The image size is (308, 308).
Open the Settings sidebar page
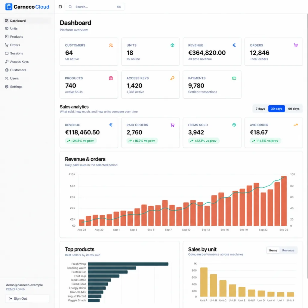click(27, 87)
